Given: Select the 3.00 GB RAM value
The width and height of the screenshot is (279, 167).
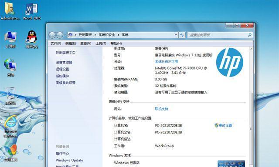Looking at the screenshot, I should [x=161, y=79].
